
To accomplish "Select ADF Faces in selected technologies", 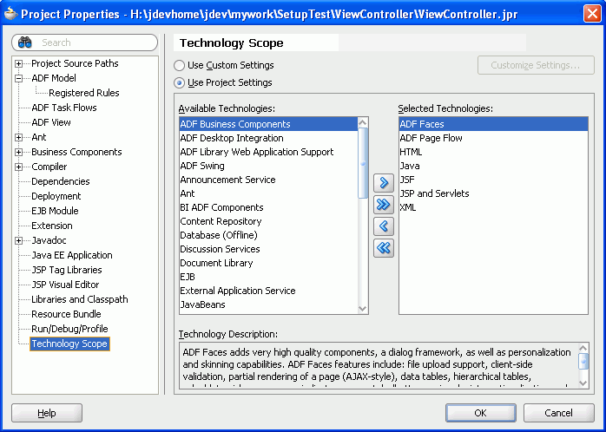I will (x=493, y=124).
